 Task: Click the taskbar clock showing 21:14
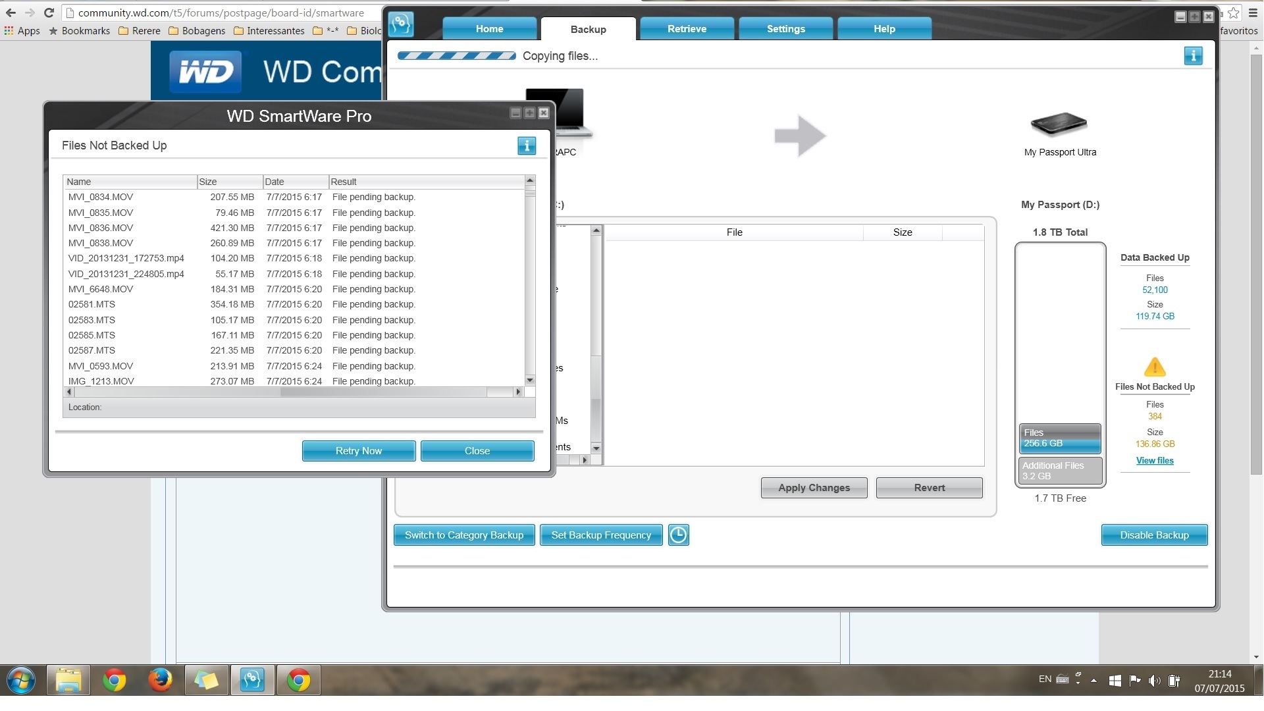click(1219, 681)
